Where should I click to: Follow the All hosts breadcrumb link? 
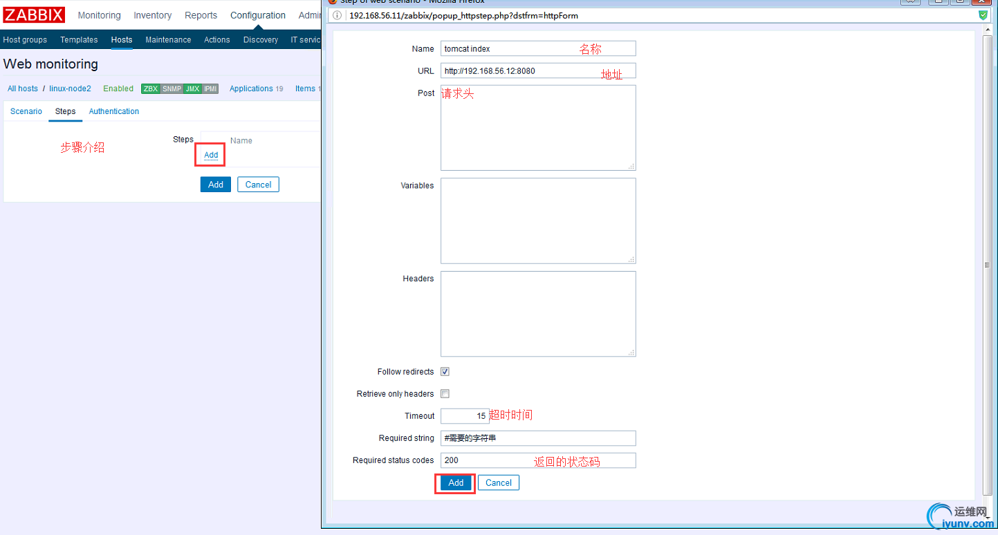coord(23,88)
